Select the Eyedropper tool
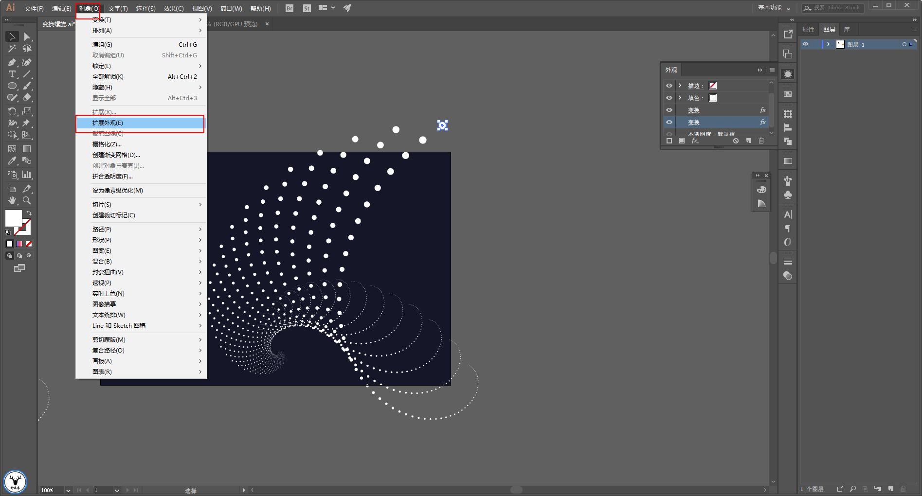 [12, 160]
